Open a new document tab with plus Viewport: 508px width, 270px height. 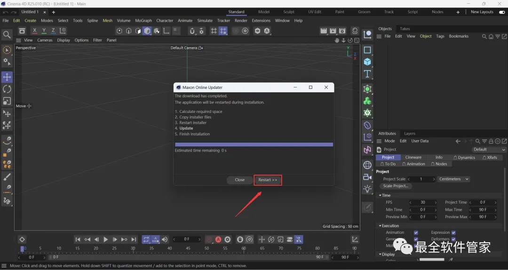pyautogui.click(x=54, y=12)
